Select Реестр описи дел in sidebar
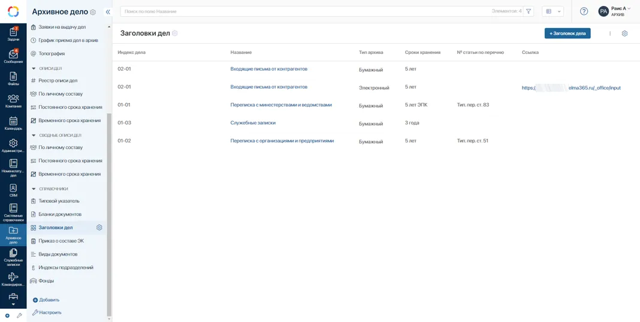 pyautogui.click(x=58, y=81)
